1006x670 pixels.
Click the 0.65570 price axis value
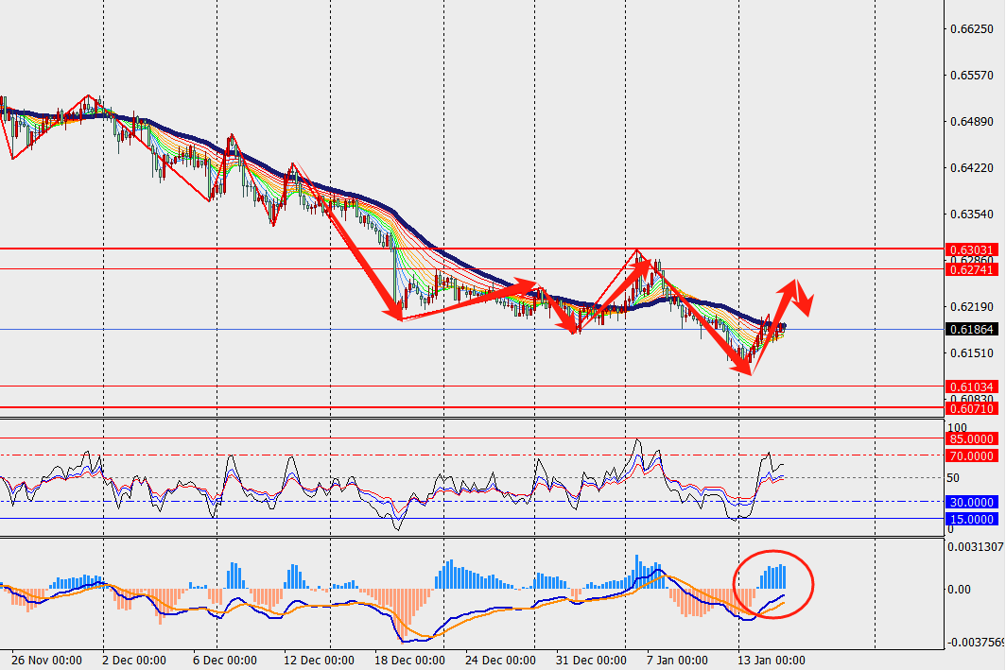972,76
